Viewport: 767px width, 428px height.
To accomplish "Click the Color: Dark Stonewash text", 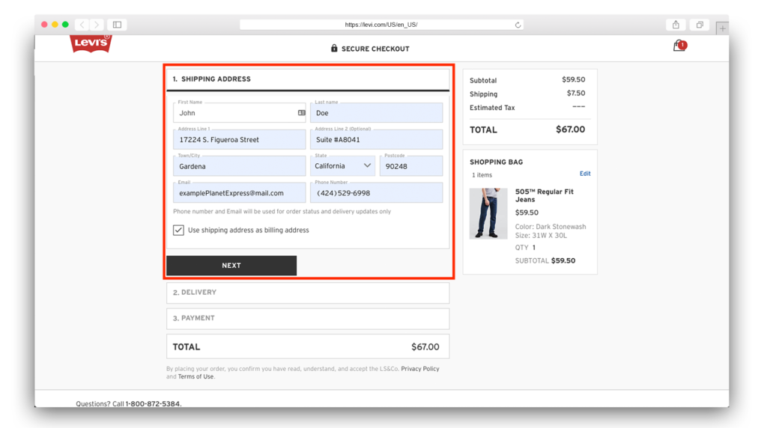I will pyautogui.click(x=551, y=227).
